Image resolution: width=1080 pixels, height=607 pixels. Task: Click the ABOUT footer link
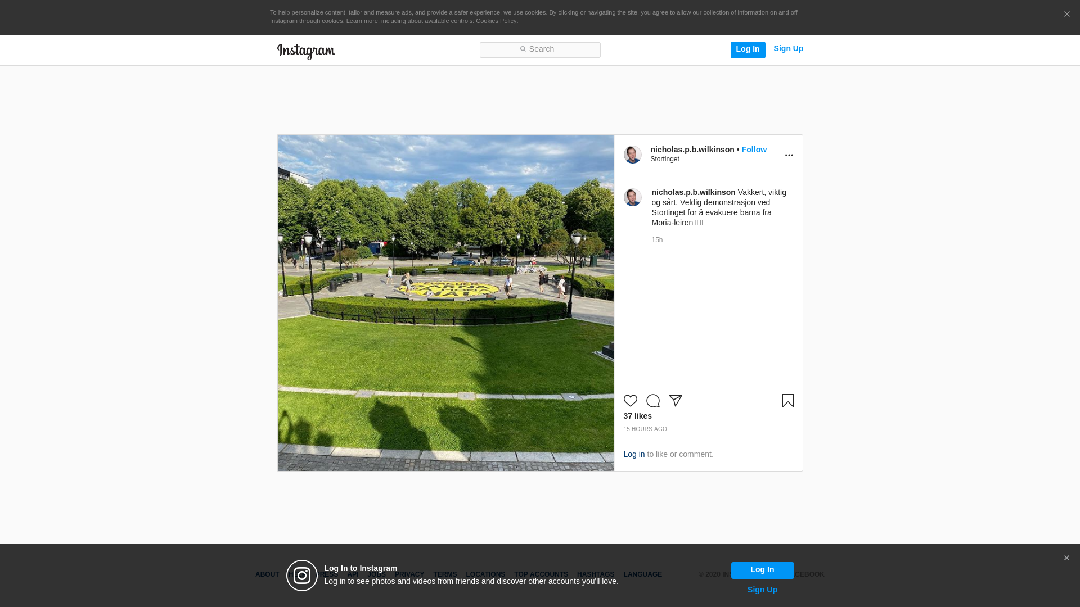click(x=267, y=574)
